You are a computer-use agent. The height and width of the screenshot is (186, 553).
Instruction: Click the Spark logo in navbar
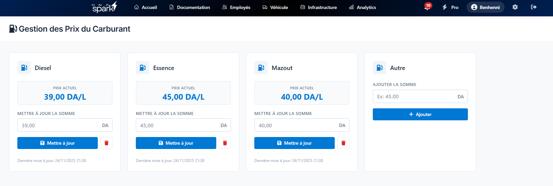[x=104, y=7]
